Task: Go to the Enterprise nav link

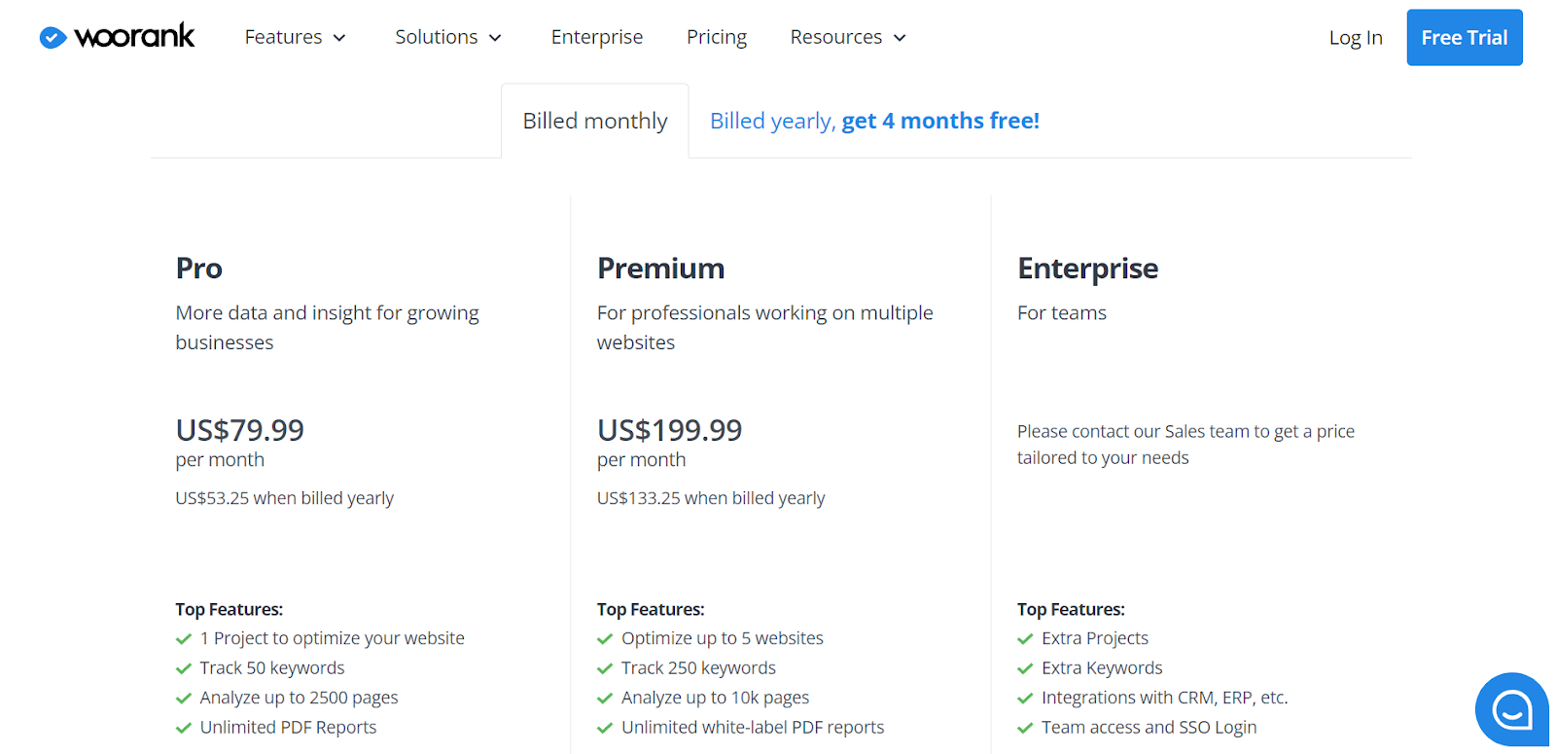Action: pyautogui.click(x=597, y=37)
